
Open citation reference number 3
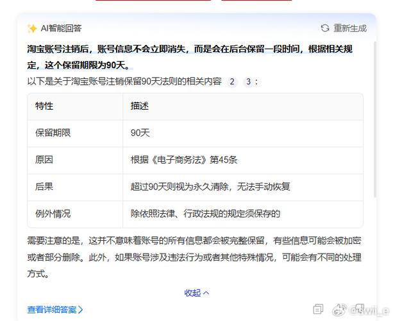[248, 82]
